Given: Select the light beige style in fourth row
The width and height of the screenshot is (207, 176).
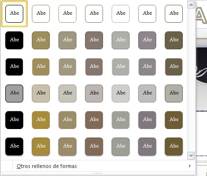Looking at the screenshot, I should coord(41,93).
